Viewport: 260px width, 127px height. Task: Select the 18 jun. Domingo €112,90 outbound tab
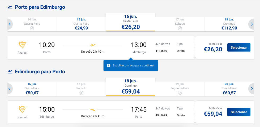(229, 24)
